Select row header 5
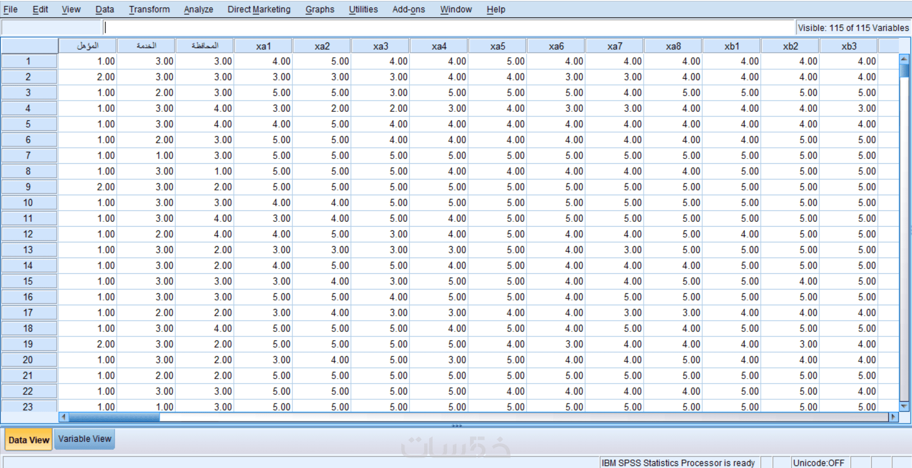This screenshot has width=912, height=468. (29, 124)
